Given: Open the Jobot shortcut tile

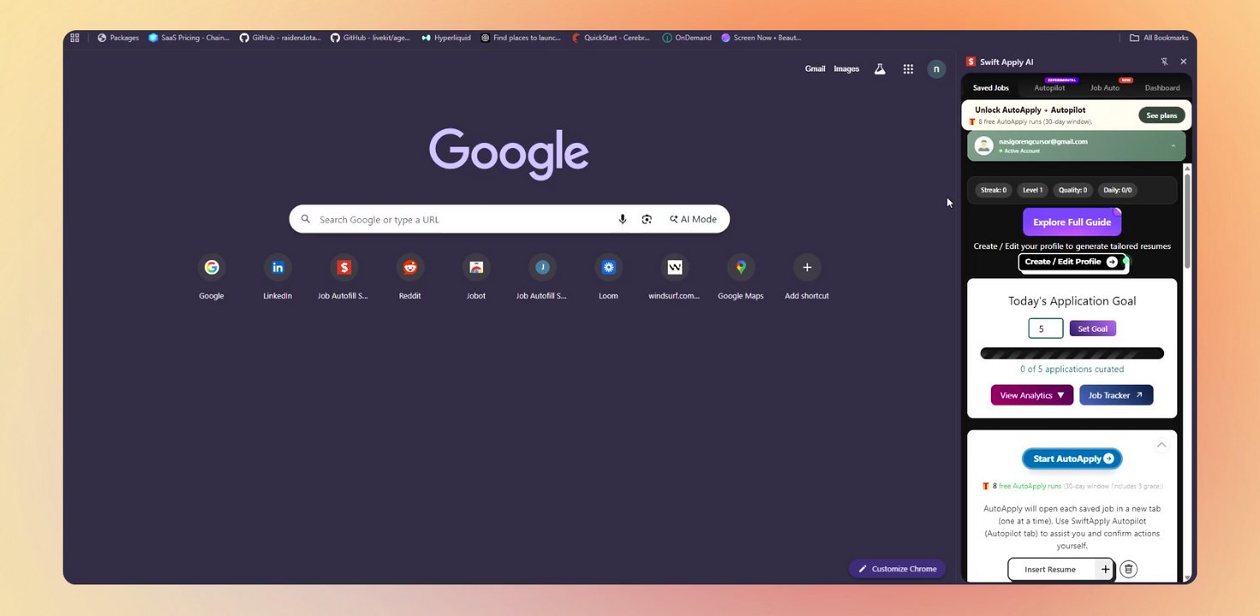Looking at the screenshot, I should pyautogui.click(x=476, y=278).
